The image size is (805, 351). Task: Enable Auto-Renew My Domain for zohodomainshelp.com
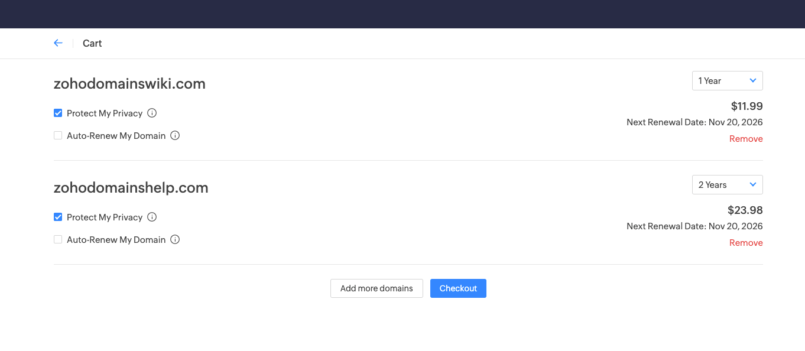[x=58, y=239]
